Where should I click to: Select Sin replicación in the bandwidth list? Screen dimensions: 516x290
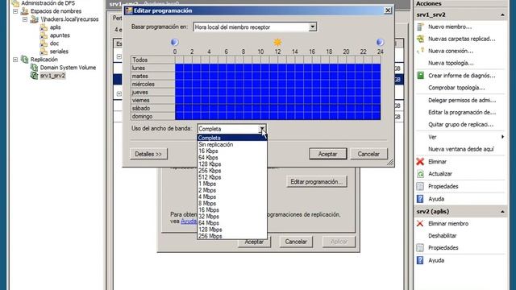231,144
